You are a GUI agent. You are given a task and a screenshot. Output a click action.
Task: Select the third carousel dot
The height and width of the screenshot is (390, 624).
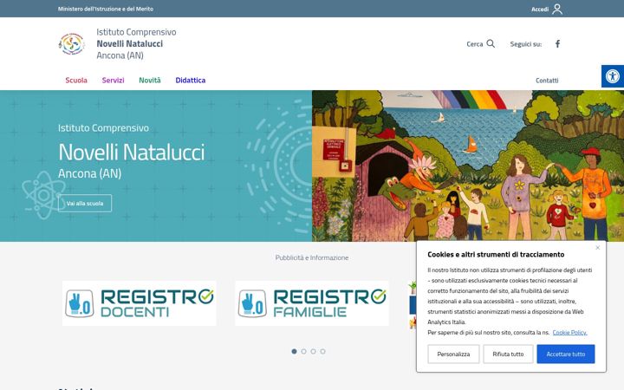pos(313,351)
